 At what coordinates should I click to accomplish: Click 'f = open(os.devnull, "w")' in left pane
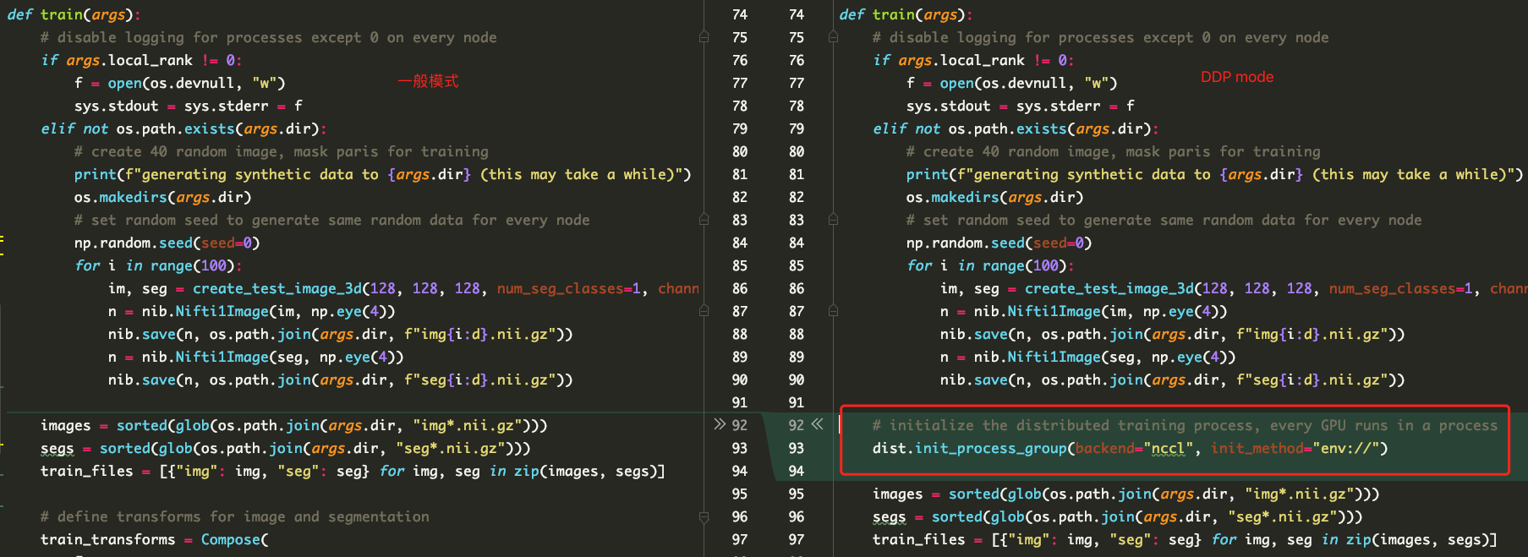[x=179, y=83]
